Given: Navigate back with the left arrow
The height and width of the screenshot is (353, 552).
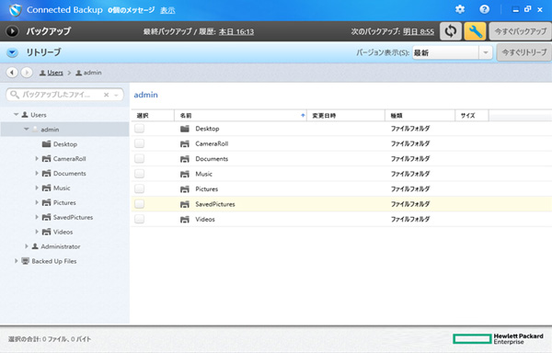Looking at the screenshot, I should (x=12, y=73).
